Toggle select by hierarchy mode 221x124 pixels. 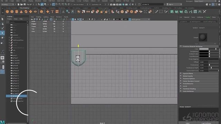click(39, 4)
